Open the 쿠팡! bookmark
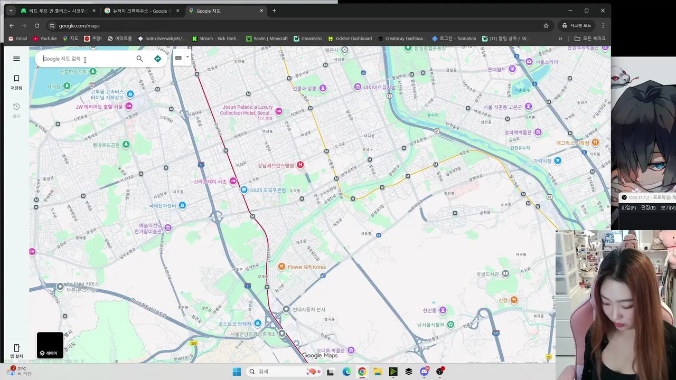This screenshot has width=676, height=380. (93, 39)
